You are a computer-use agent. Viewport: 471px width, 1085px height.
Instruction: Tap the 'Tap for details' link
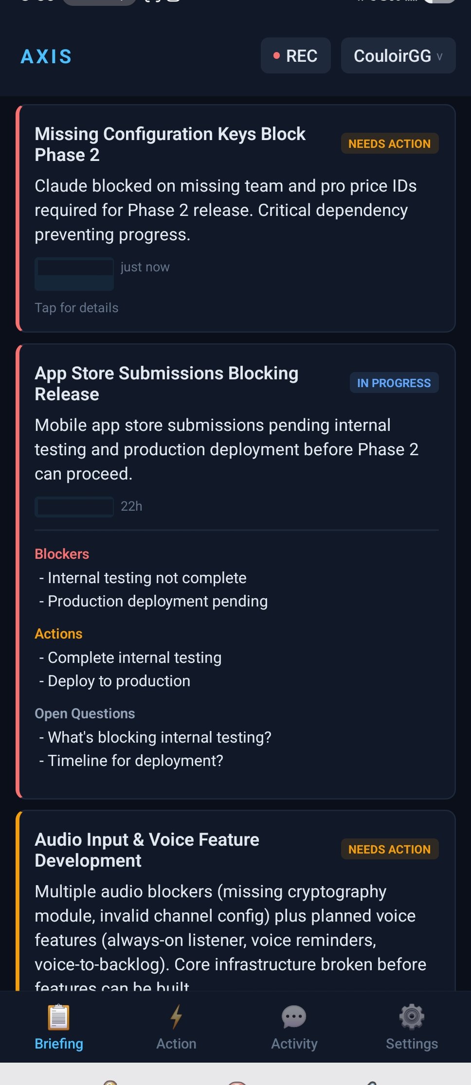tap(76, 308)
